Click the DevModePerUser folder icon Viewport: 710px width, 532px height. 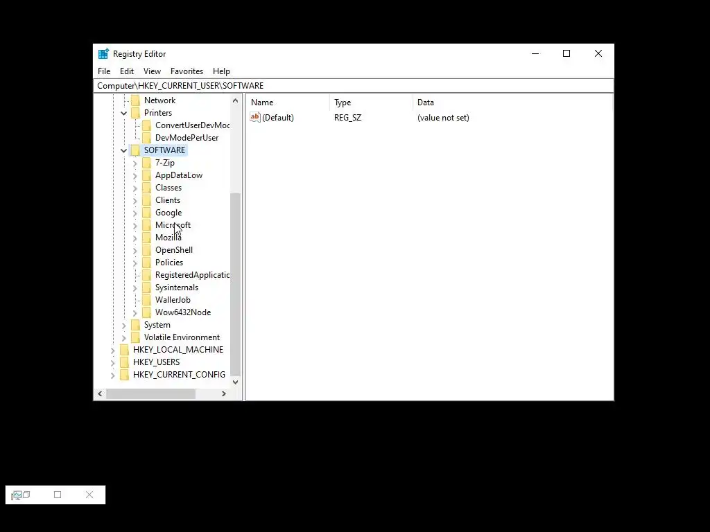tap(147, 138)
